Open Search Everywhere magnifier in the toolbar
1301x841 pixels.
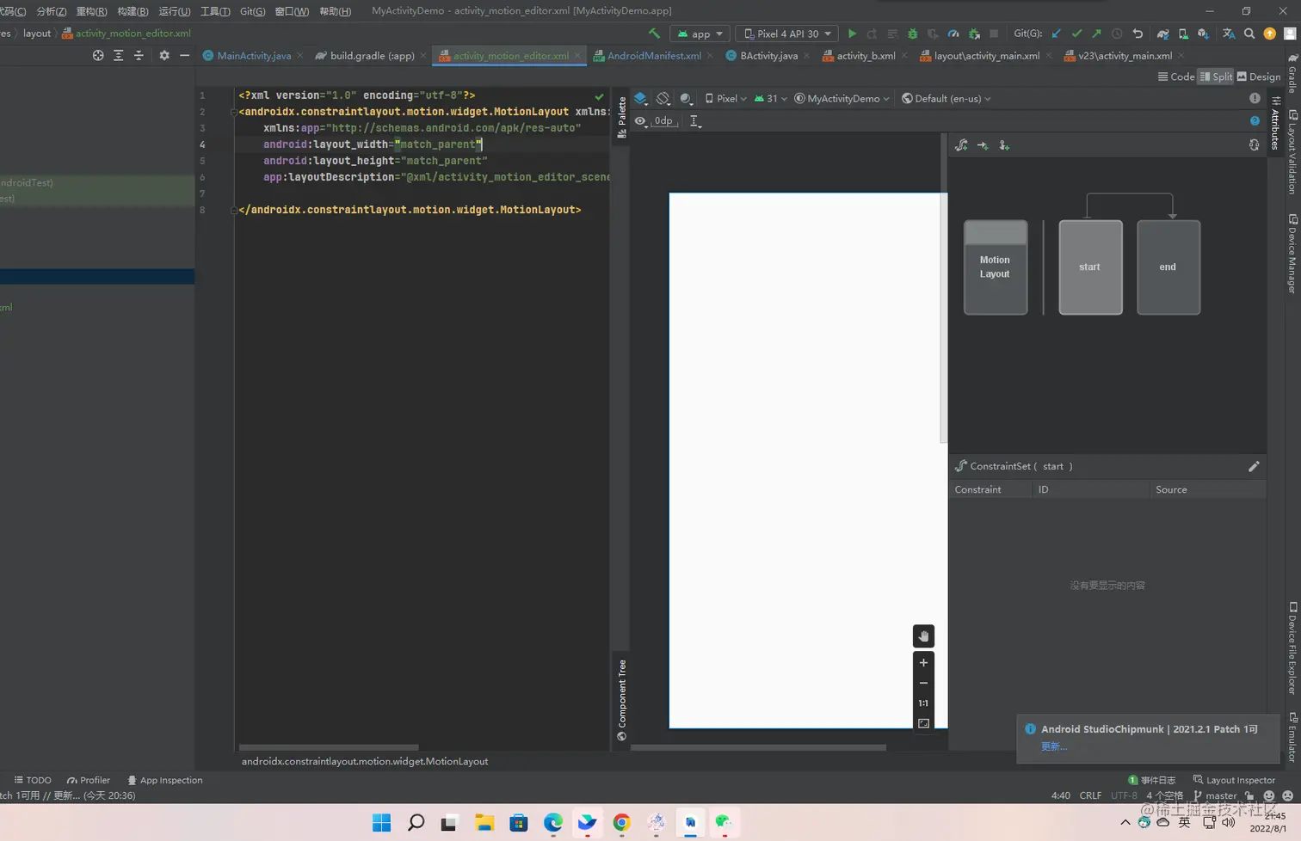pyautogui.click(x=1249, y=34)
